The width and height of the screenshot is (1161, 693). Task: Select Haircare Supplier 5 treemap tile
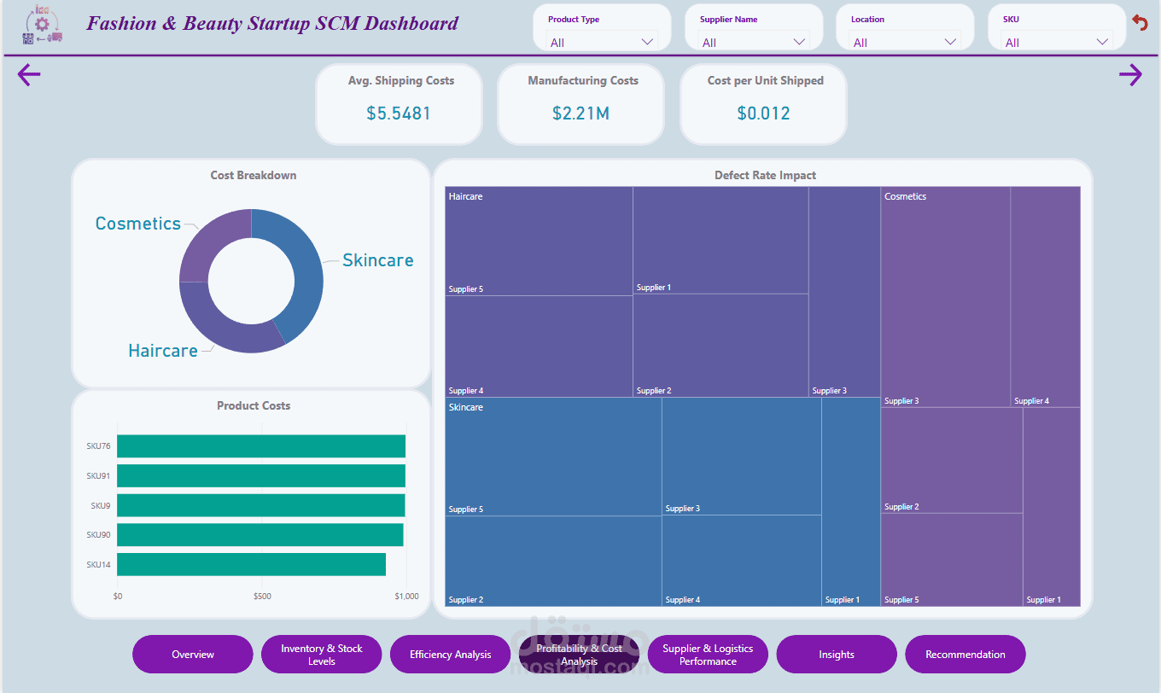pos(539,242)
